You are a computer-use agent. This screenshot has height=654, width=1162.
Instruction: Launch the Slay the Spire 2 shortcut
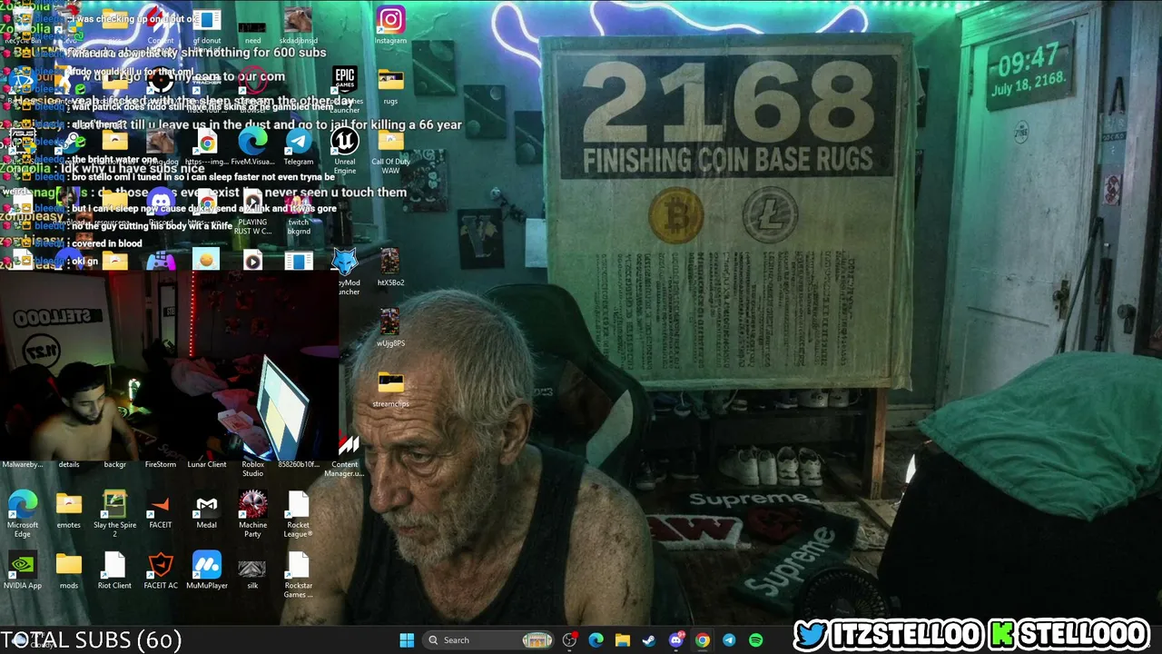(114, 514)
